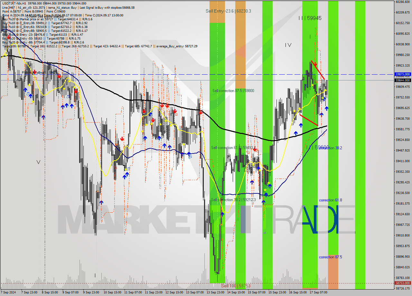Viewport: 412px width, 296px height.
Task: Click the 59124.650 price axis label
Action: (403, 214)
